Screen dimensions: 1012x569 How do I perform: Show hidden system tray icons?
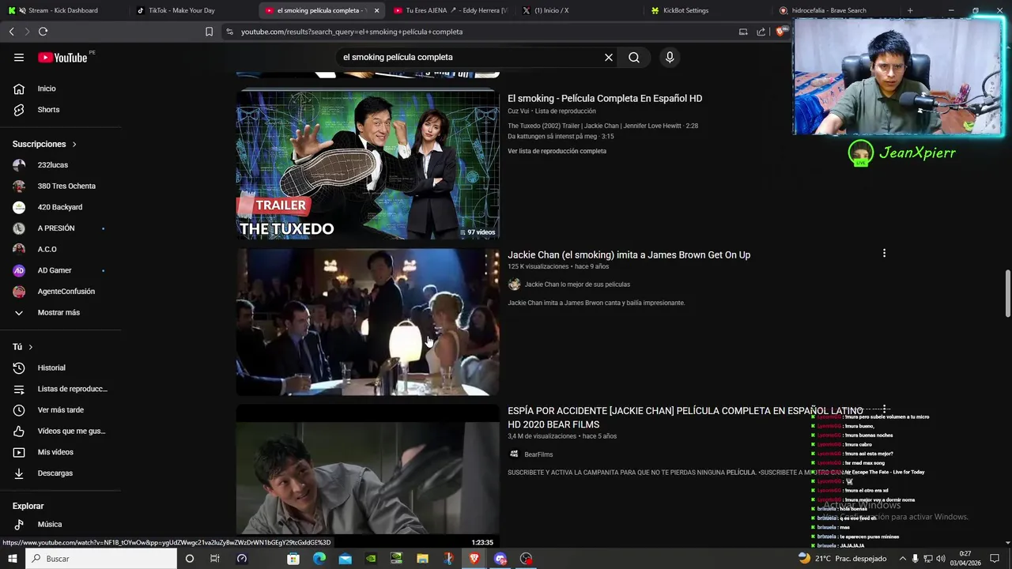(902, 559)
